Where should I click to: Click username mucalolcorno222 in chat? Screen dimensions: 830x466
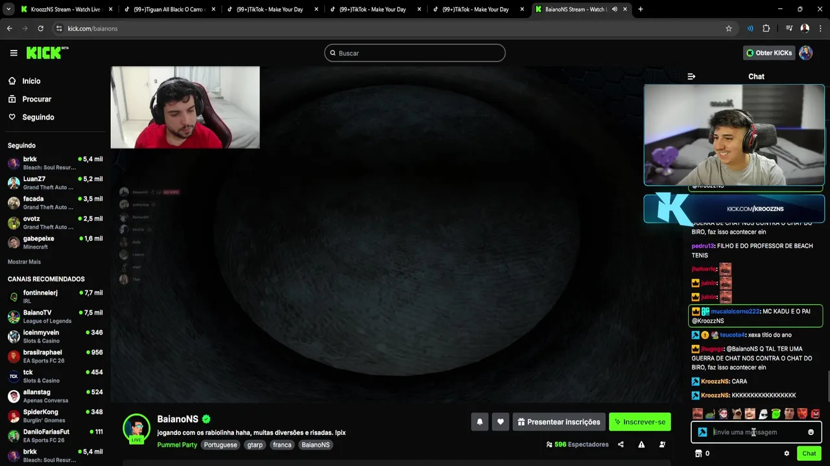coord(735,311)
